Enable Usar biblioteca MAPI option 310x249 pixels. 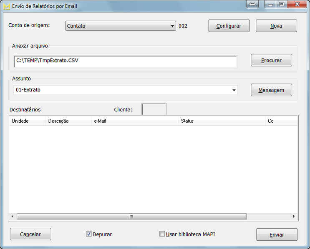[x=162, y=234]
